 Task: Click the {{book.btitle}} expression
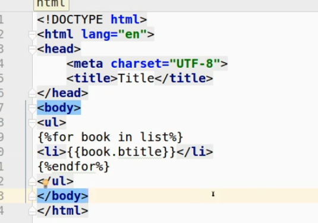click(121, 152)
